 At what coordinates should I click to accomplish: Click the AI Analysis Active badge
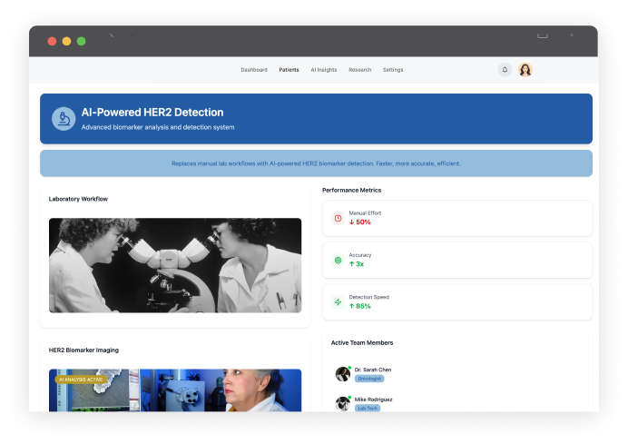click(79, 380)
